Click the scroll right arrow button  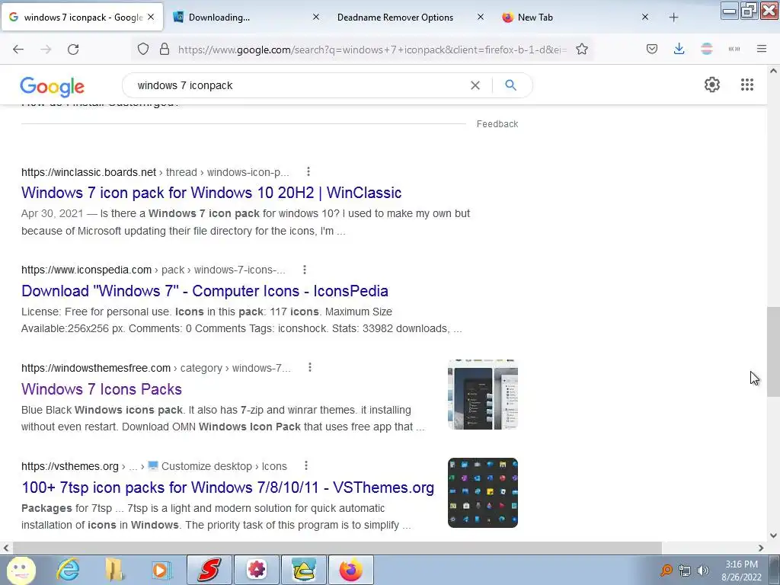click(761, 548)
